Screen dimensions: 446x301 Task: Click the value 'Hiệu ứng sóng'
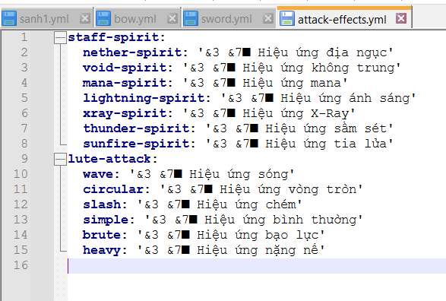(239, 174)
